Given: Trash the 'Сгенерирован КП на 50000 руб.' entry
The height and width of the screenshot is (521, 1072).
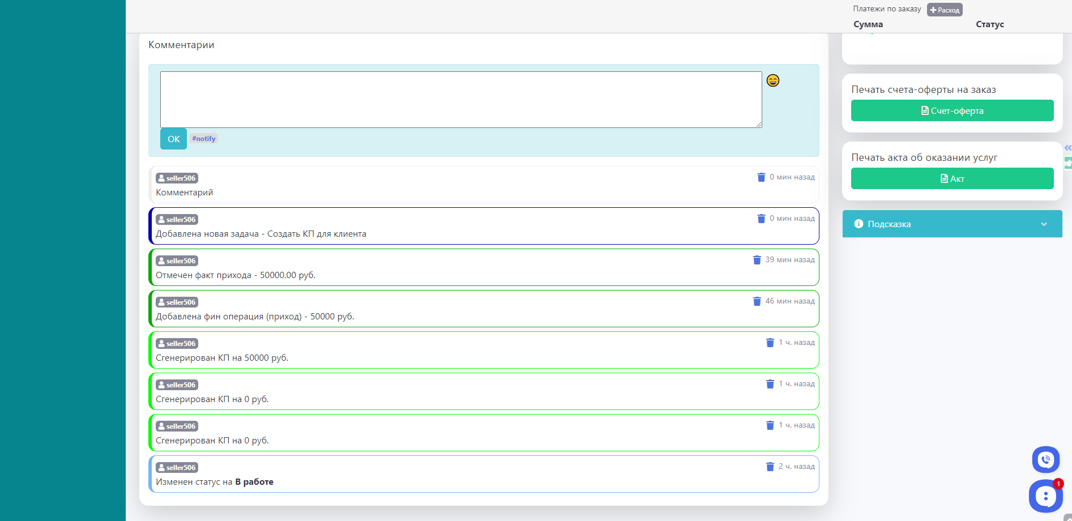Looking at the screenshot, I should 770,343.
